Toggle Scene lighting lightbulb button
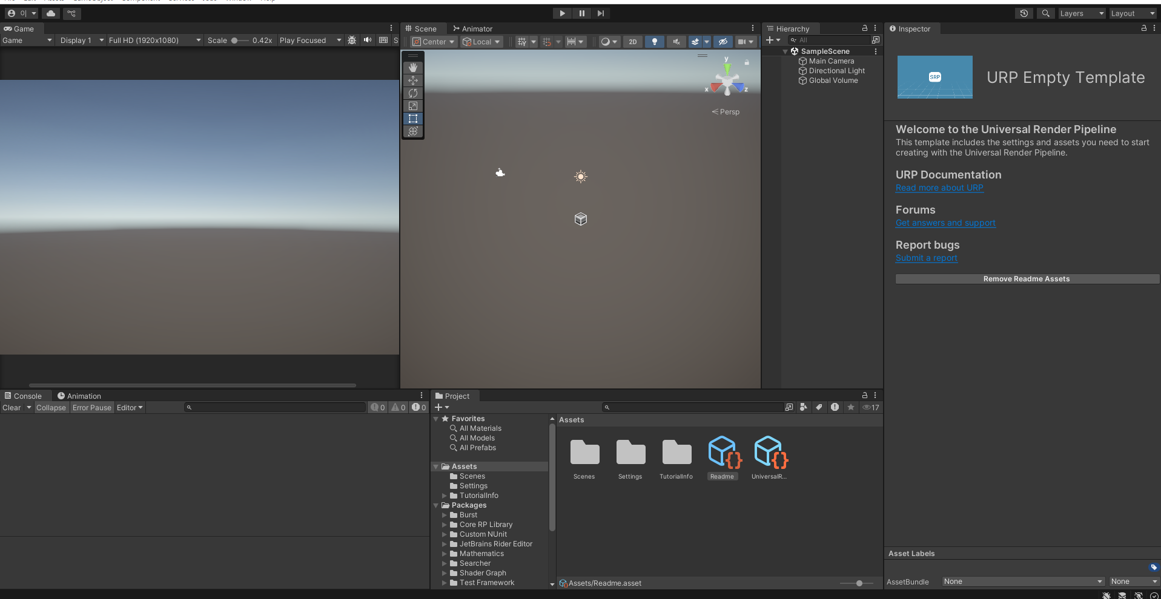 pos(655,42)
